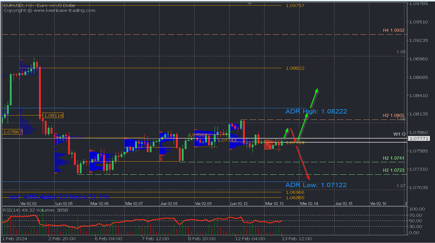Click the chart shift triangle at top edge
The height and width of the screenshot is (243, 435).
[250, 3]
